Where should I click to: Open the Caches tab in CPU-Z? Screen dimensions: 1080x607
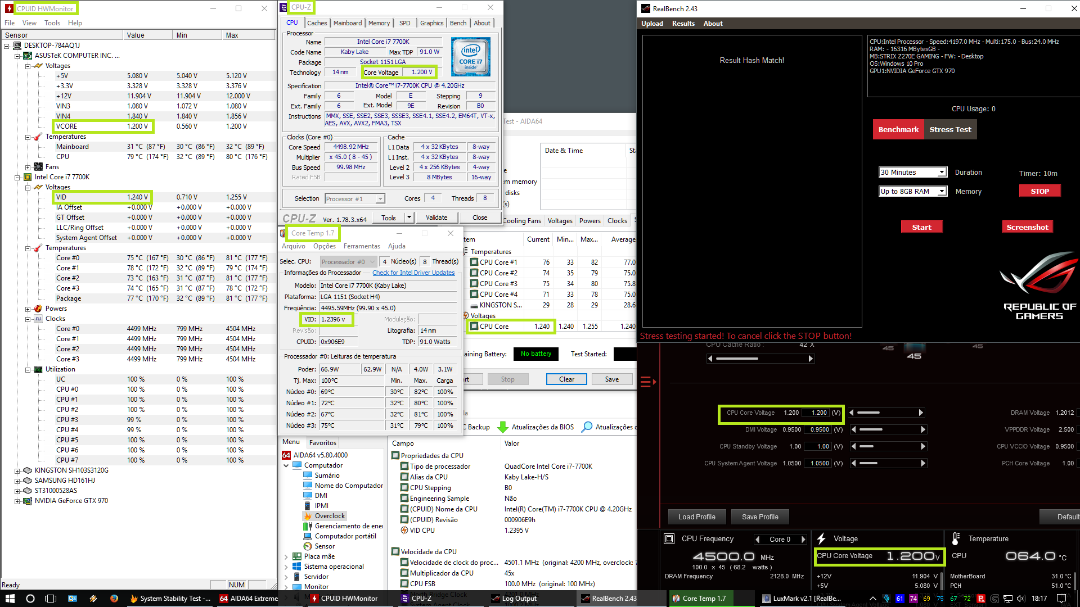click(317, 23)
